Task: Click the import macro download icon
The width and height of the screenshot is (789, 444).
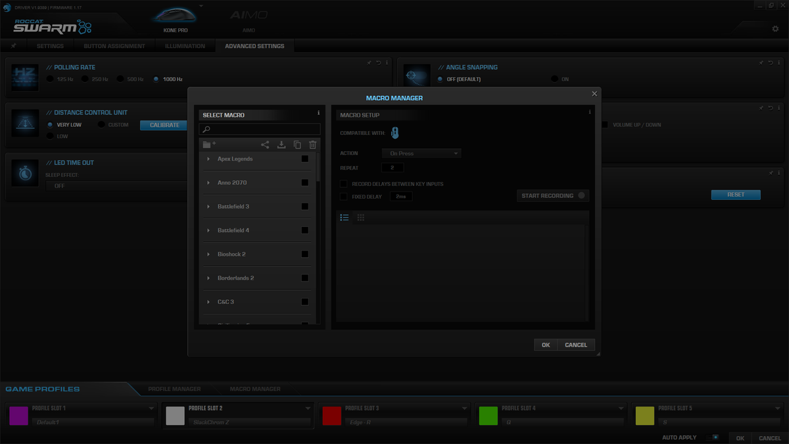Action: (281, 145)
